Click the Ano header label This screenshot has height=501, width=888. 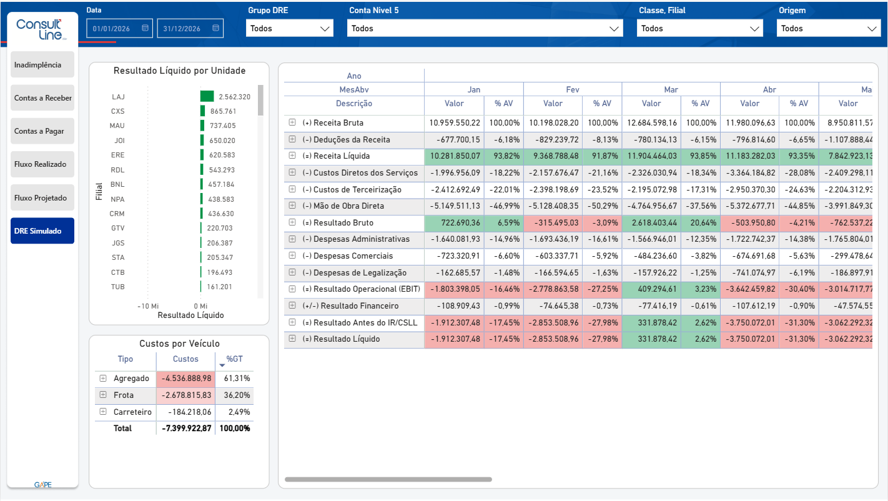point(354,76)
